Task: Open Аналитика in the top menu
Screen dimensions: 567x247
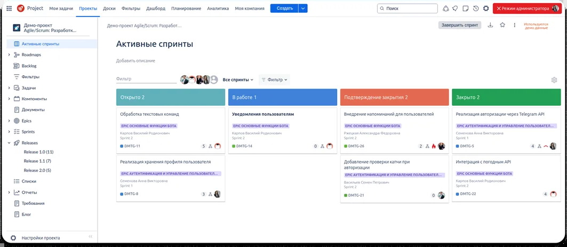Action: (218, 9)
